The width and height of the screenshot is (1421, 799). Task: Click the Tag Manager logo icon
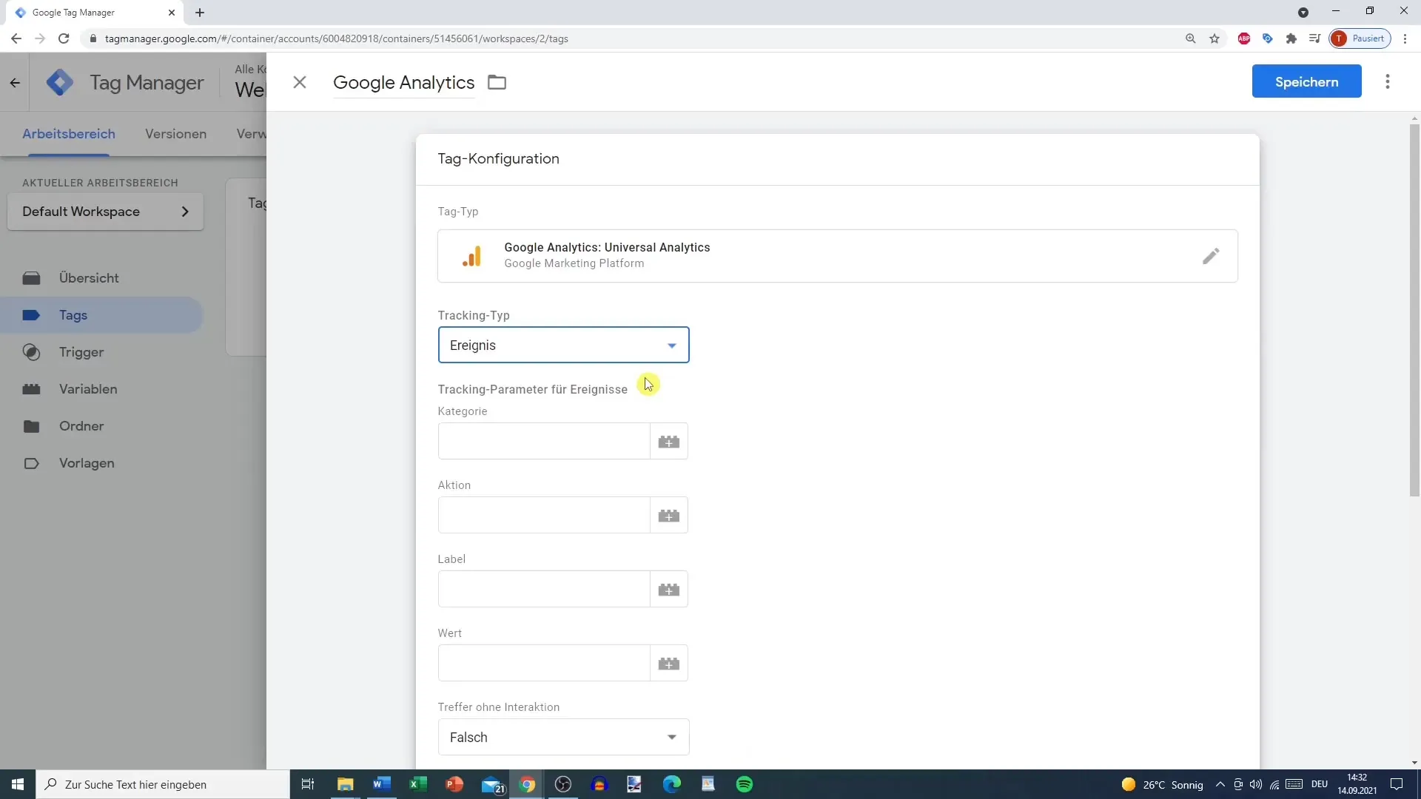[x=60, y=82]
